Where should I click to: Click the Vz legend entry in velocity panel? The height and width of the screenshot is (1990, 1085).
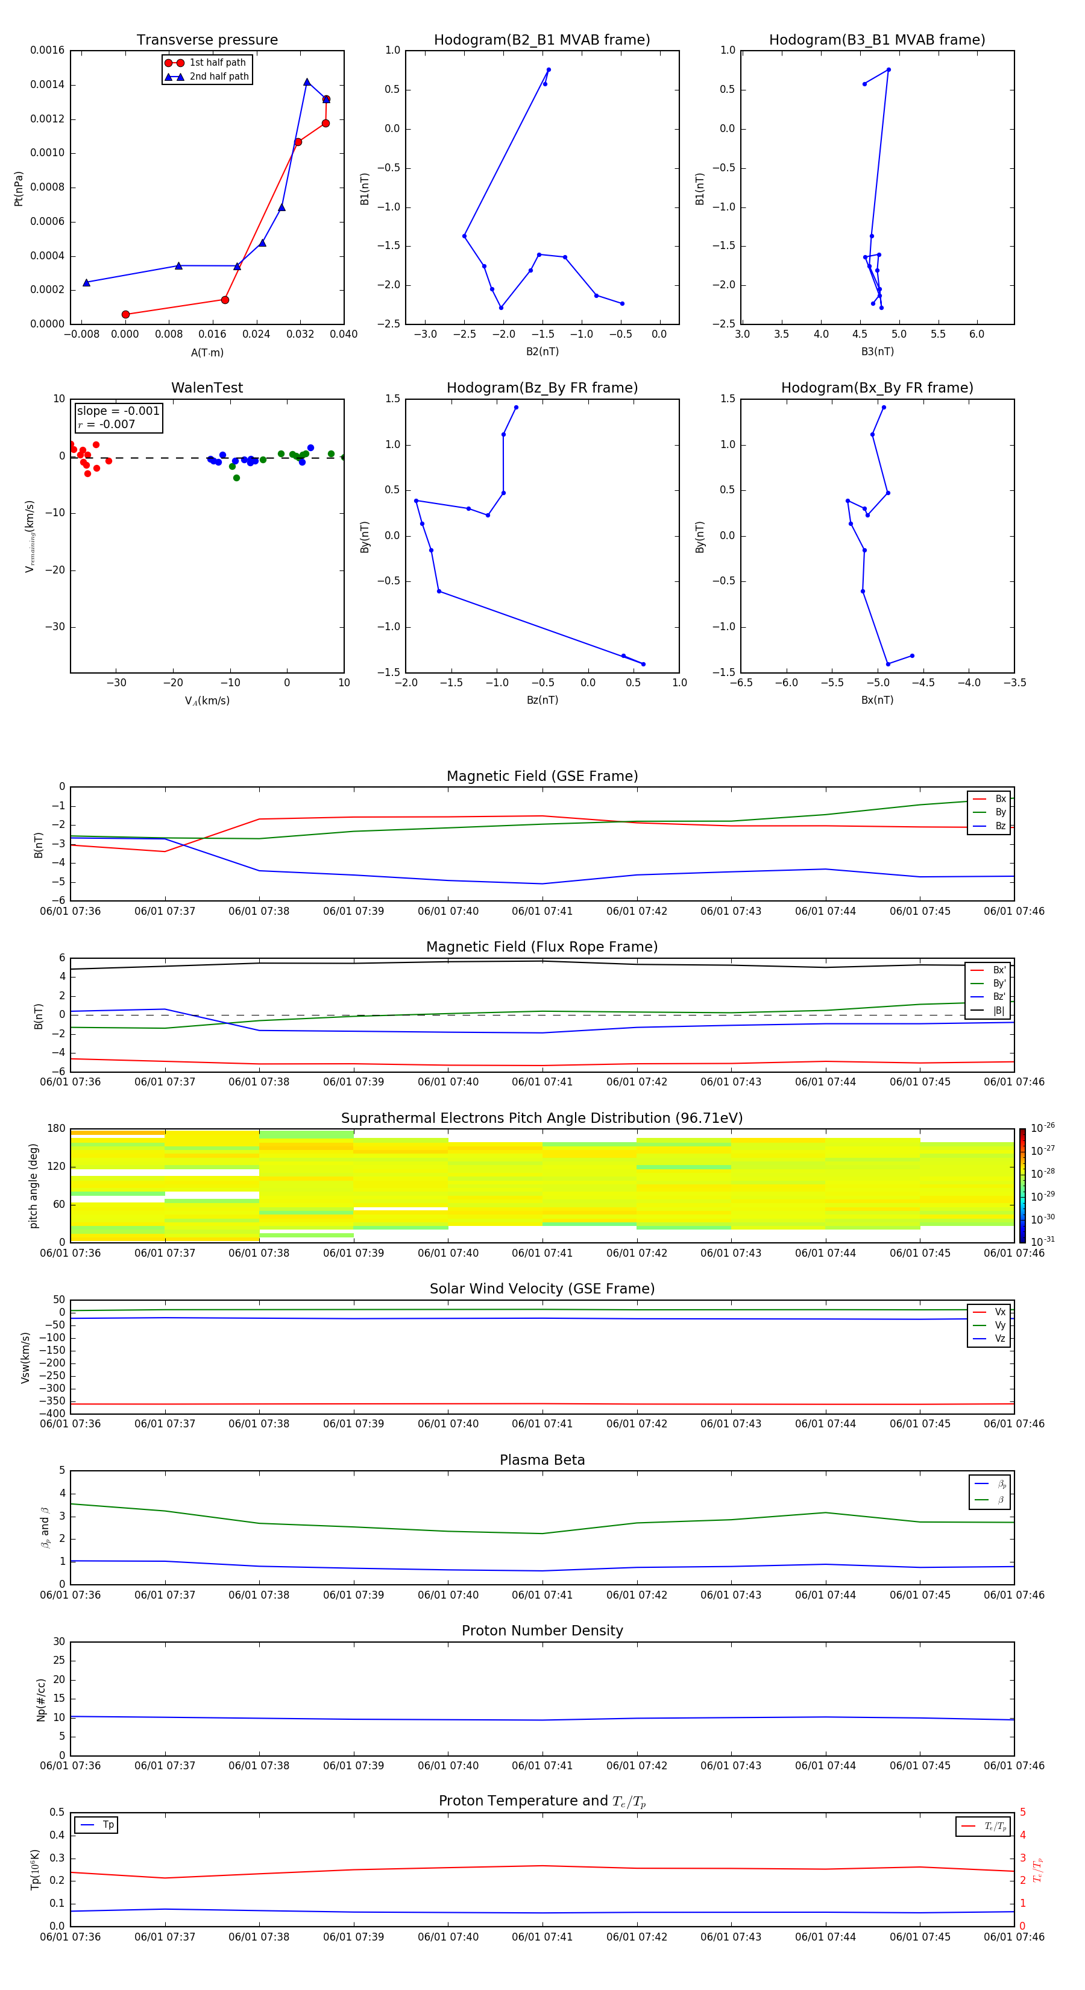(989, 1339)
